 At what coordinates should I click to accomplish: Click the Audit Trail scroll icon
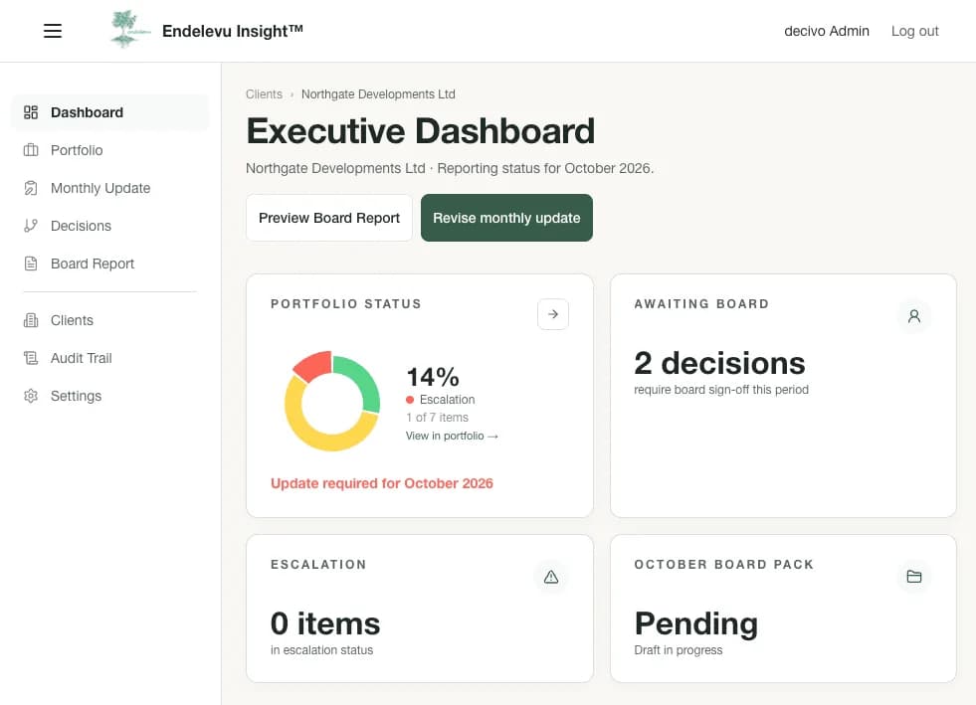(x=31, y=358)
